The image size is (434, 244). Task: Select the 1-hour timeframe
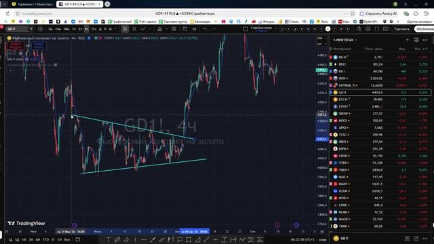74,29
